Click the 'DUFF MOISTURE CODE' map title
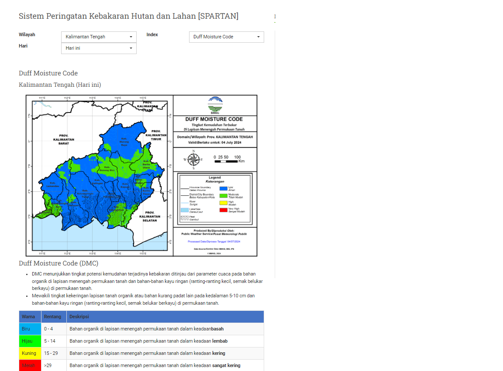Image resolution: width=503 pixels, height=371 pixels. [x=214, y=119]
